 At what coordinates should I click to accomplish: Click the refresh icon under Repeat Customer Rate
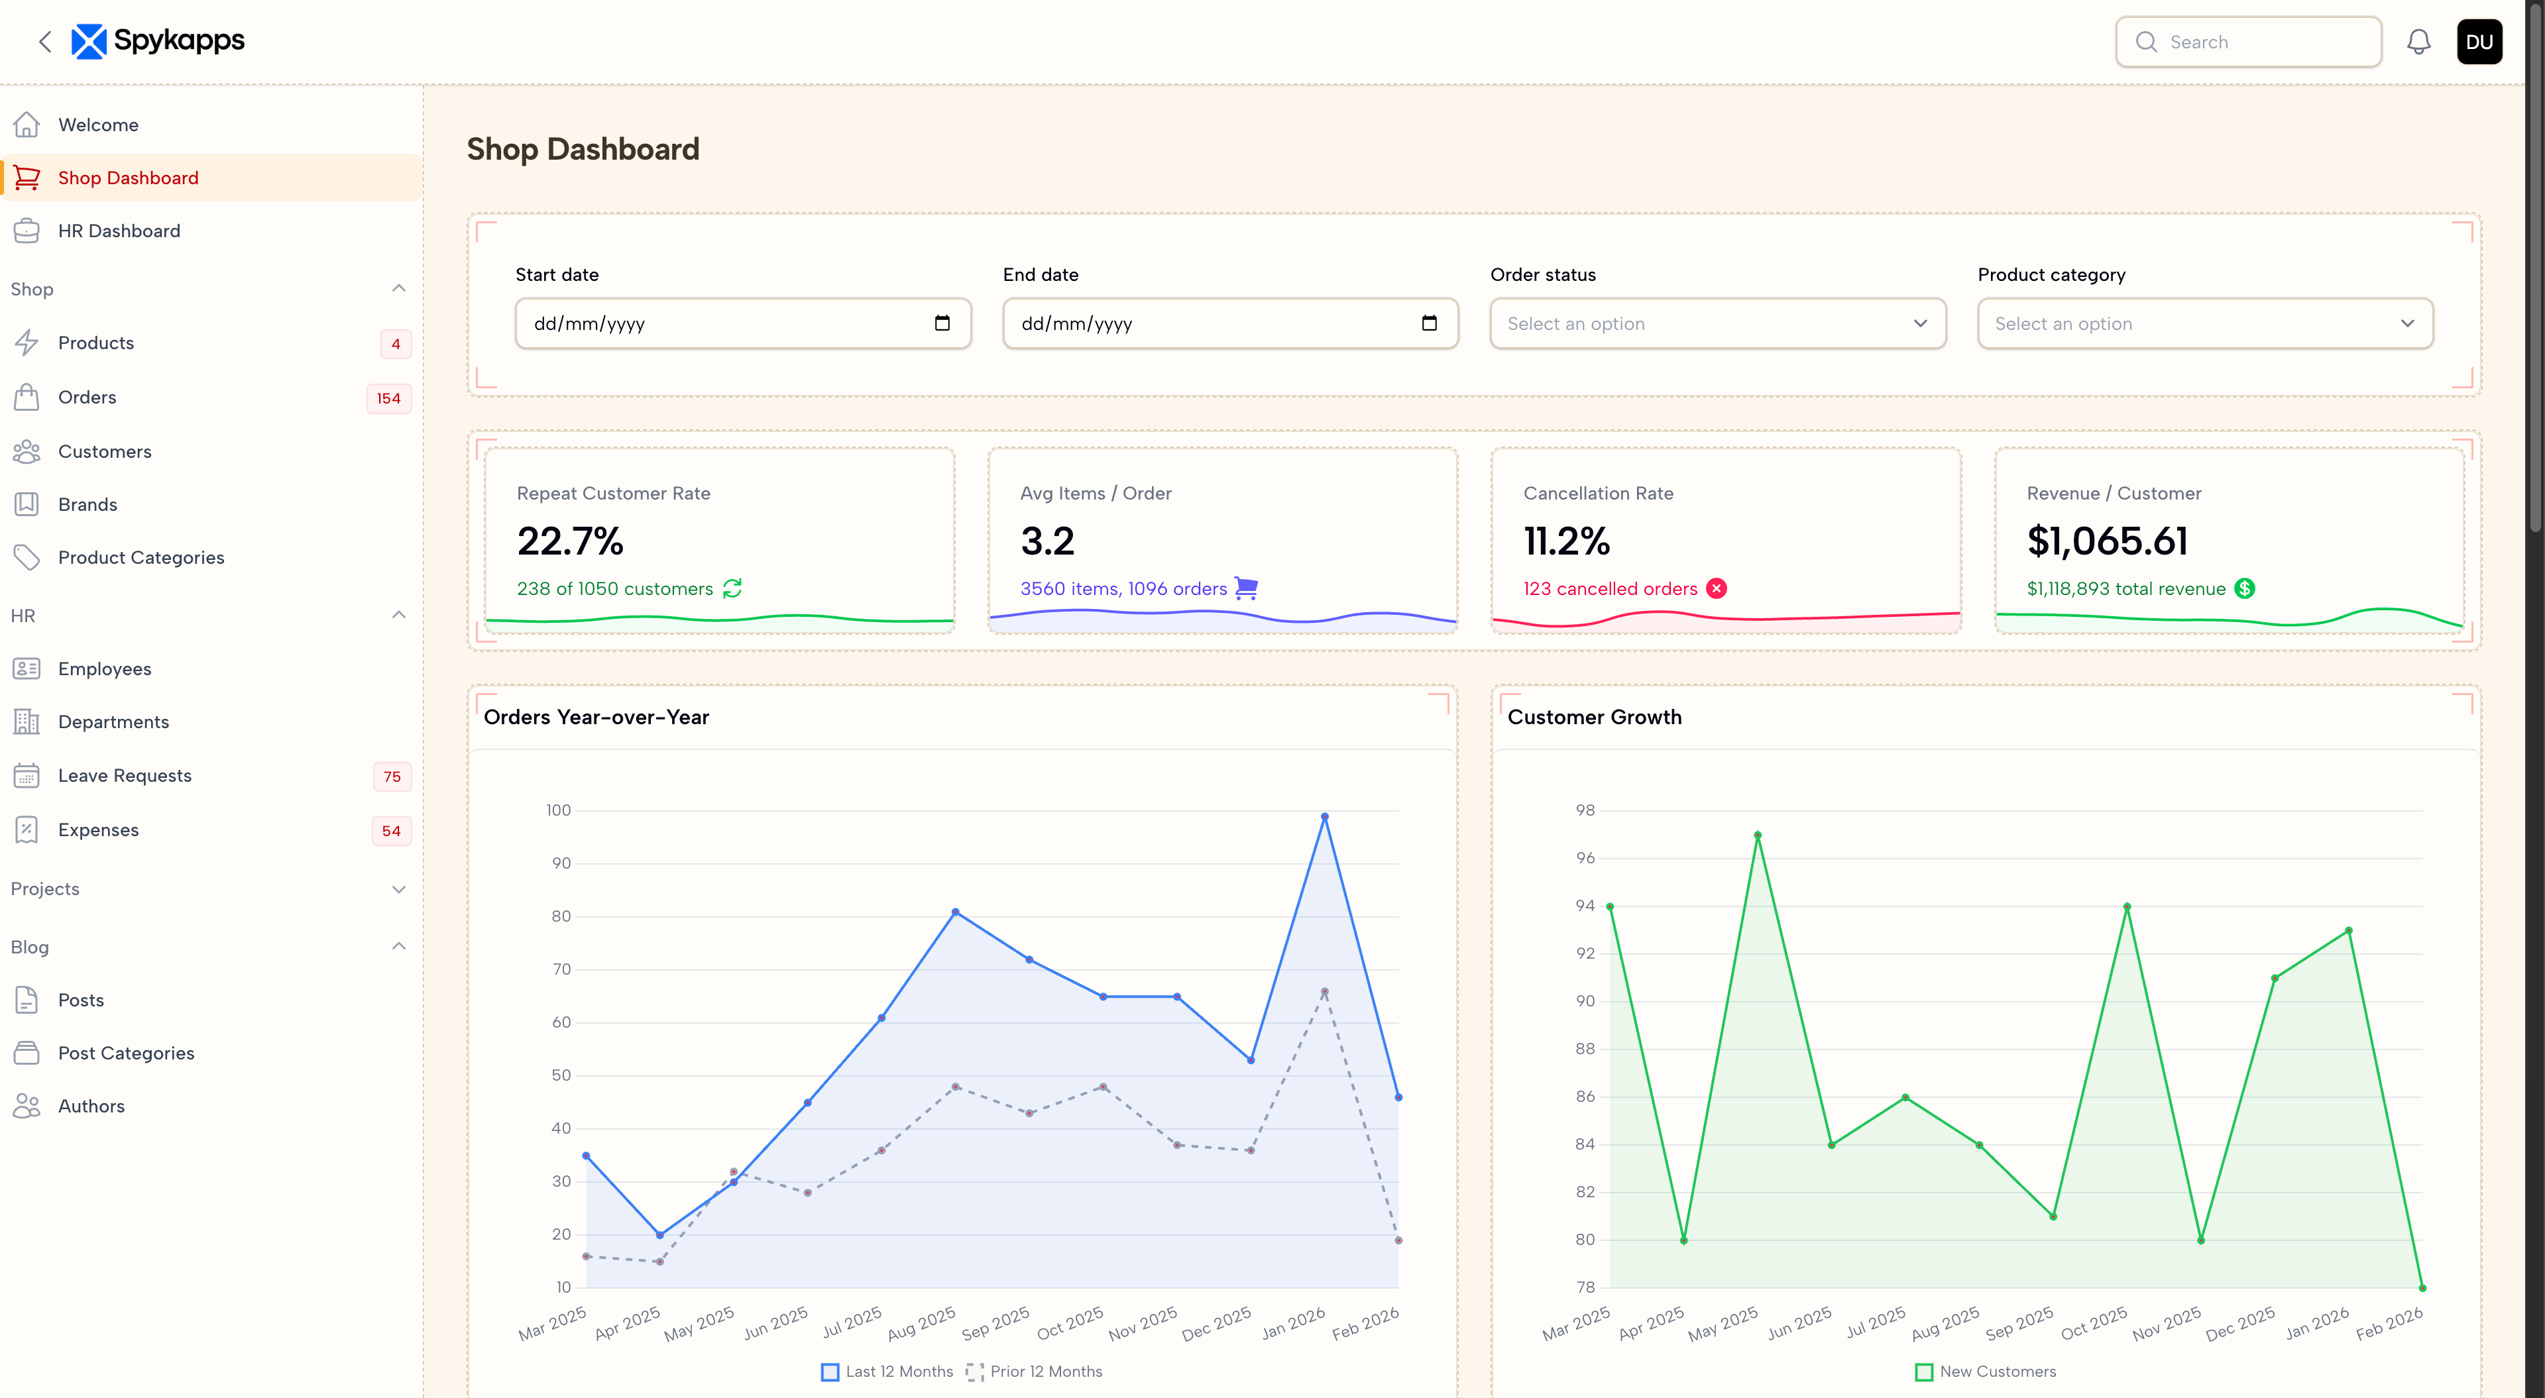(732, 589)
